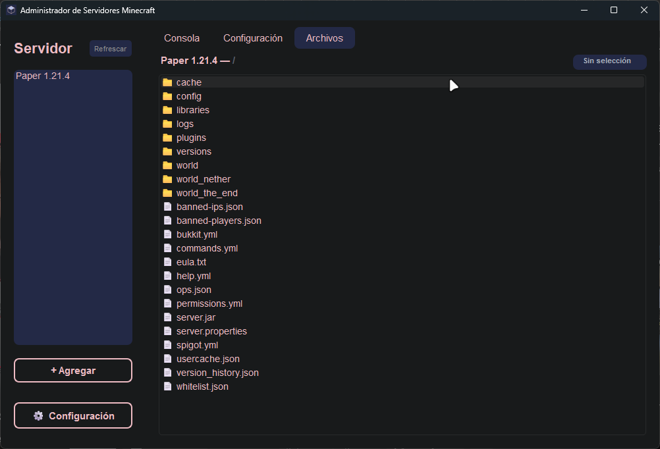The height and width of the screenshot is (449, 660).
Task: Click the version_history.json file icon
Action: click(x=167, y=373)
